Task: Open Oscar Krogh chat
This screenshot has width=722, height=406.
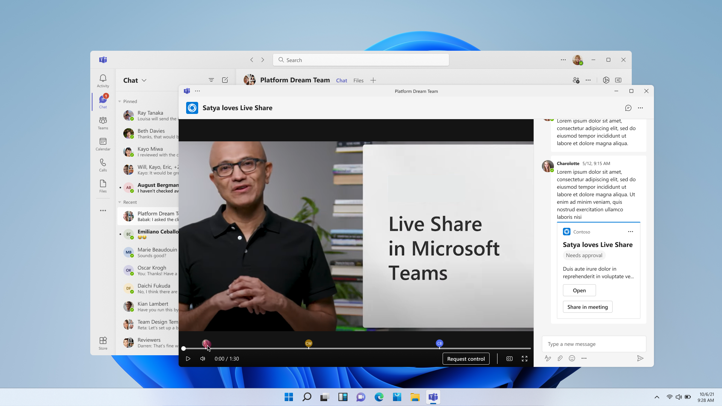Action: (148, 270)
